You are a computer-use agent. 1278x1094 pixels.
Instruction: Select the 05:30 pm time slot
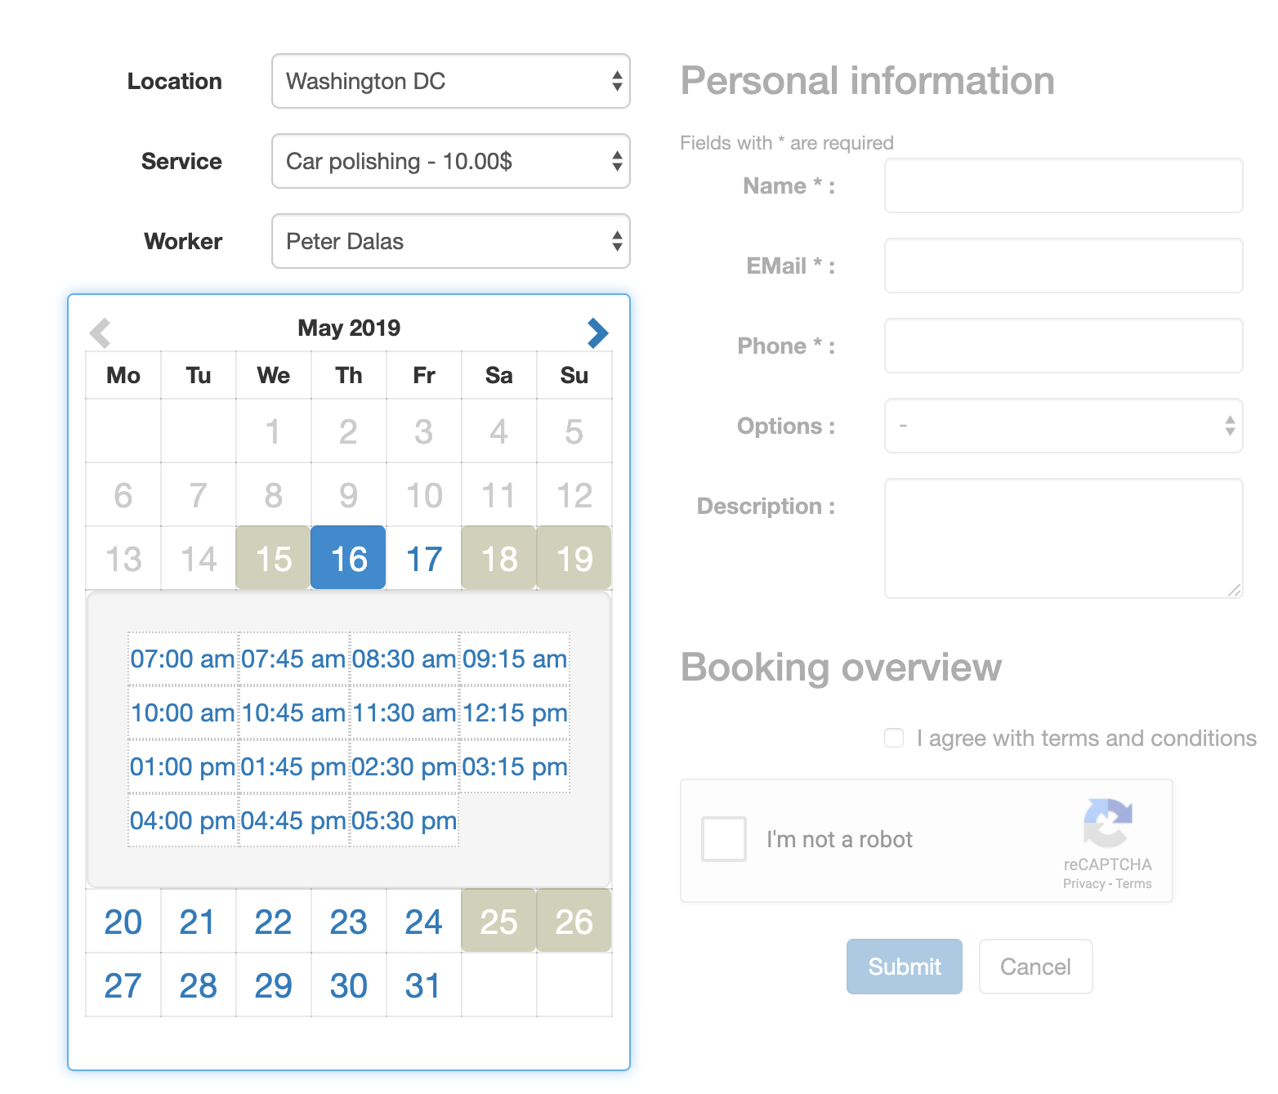pos(404,820)
